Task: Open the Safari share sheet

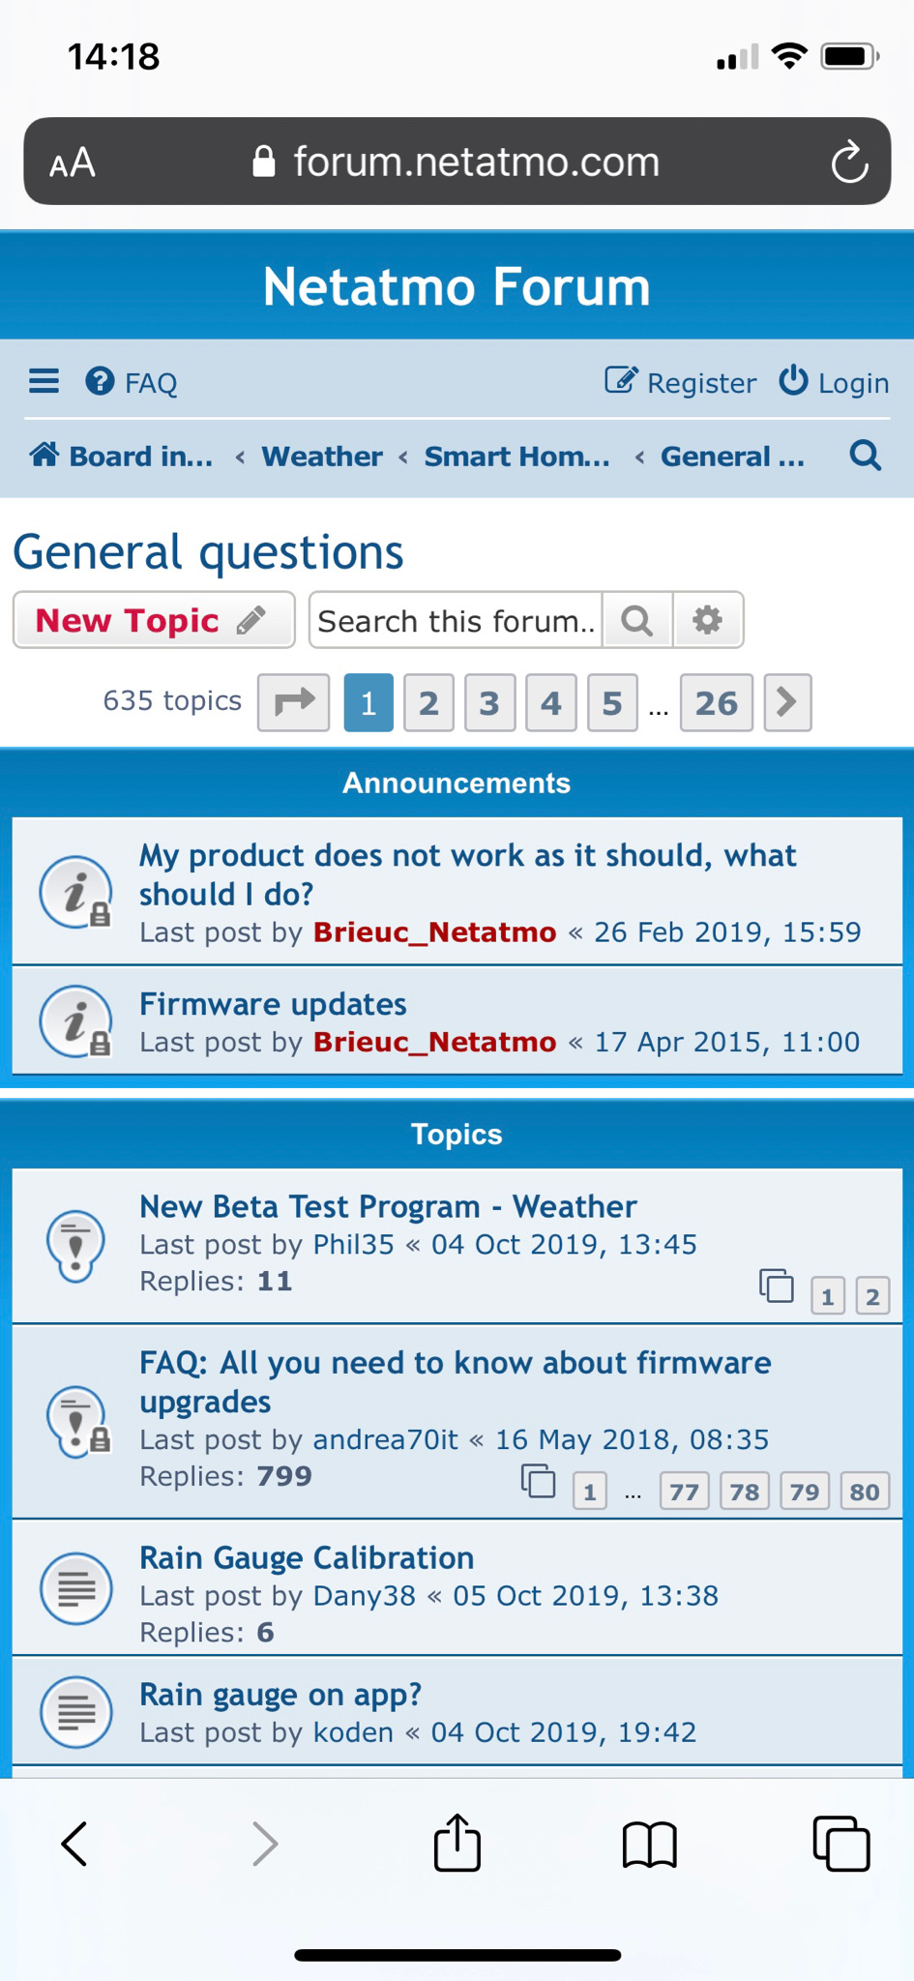Action: pos(457,1843)
